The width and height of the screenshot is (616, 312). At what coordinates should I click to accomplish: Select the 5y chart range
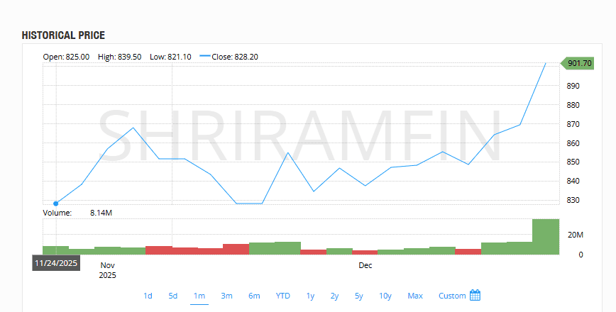(358, 296)
